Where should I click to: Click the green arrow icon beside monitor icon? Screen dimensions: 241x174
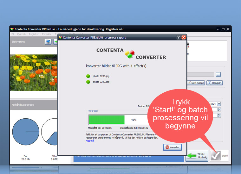[x=55, y=41]
